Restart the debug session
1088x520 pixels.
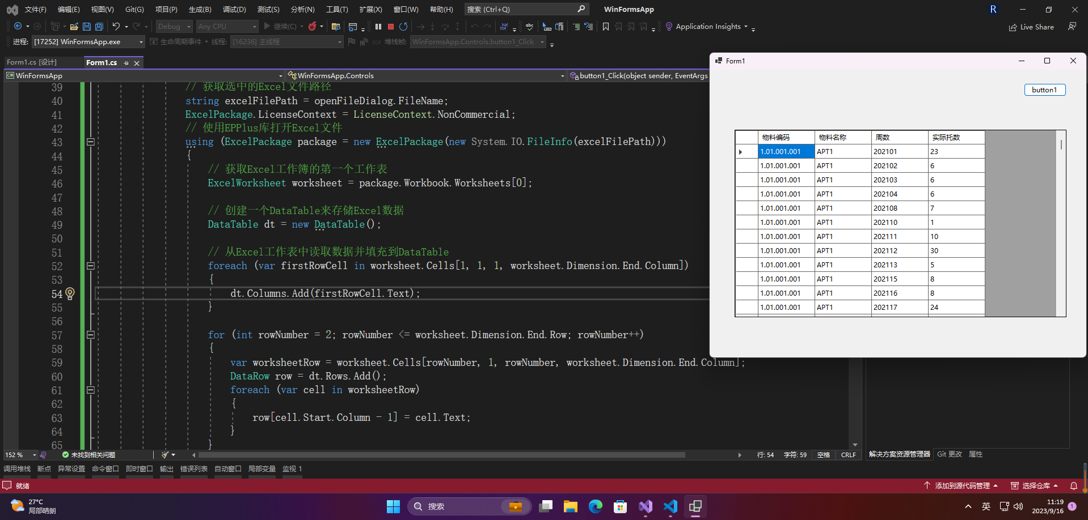pyautogui.click(x=403, y=27)
